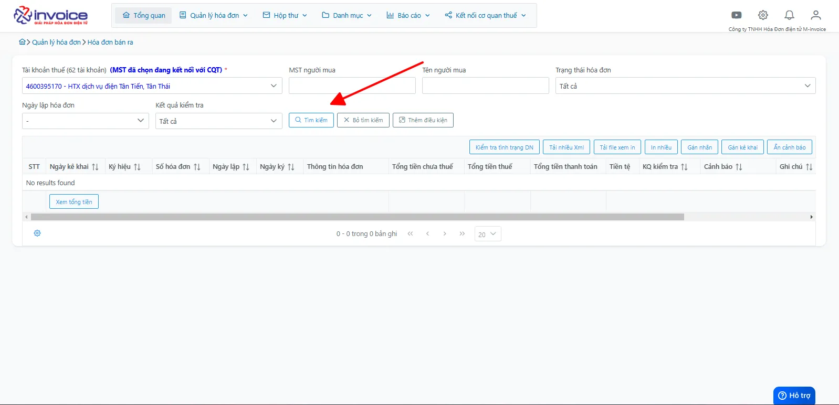Click the Thông tin hóa đơn header
Viewport: 839px width, 405px height.
335,166
